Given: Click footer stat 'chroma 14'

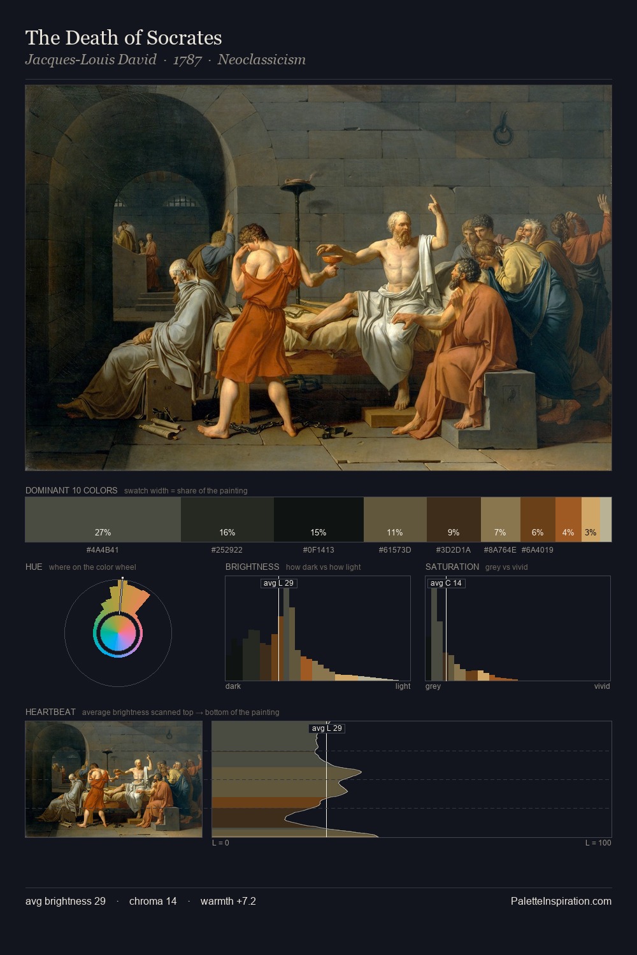Looking at the screenshot, I should [153, 901].
